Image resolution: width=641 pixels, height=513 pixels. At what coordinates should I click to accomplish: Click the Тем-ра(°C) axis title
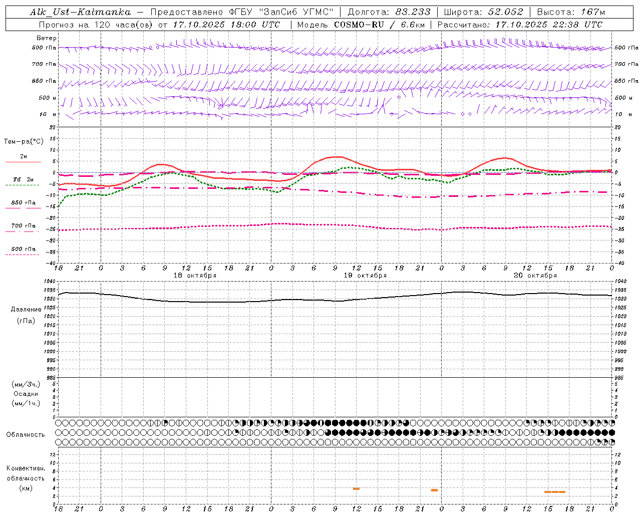coord(24,142)
